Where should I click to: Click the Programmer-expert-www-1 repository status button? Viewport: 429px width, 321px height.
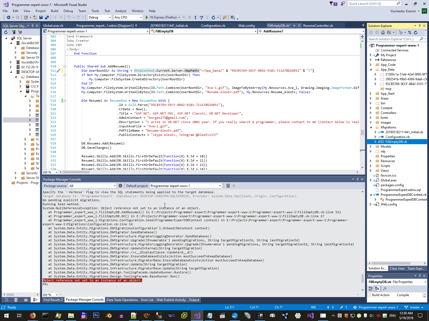(x=376, y=307)
